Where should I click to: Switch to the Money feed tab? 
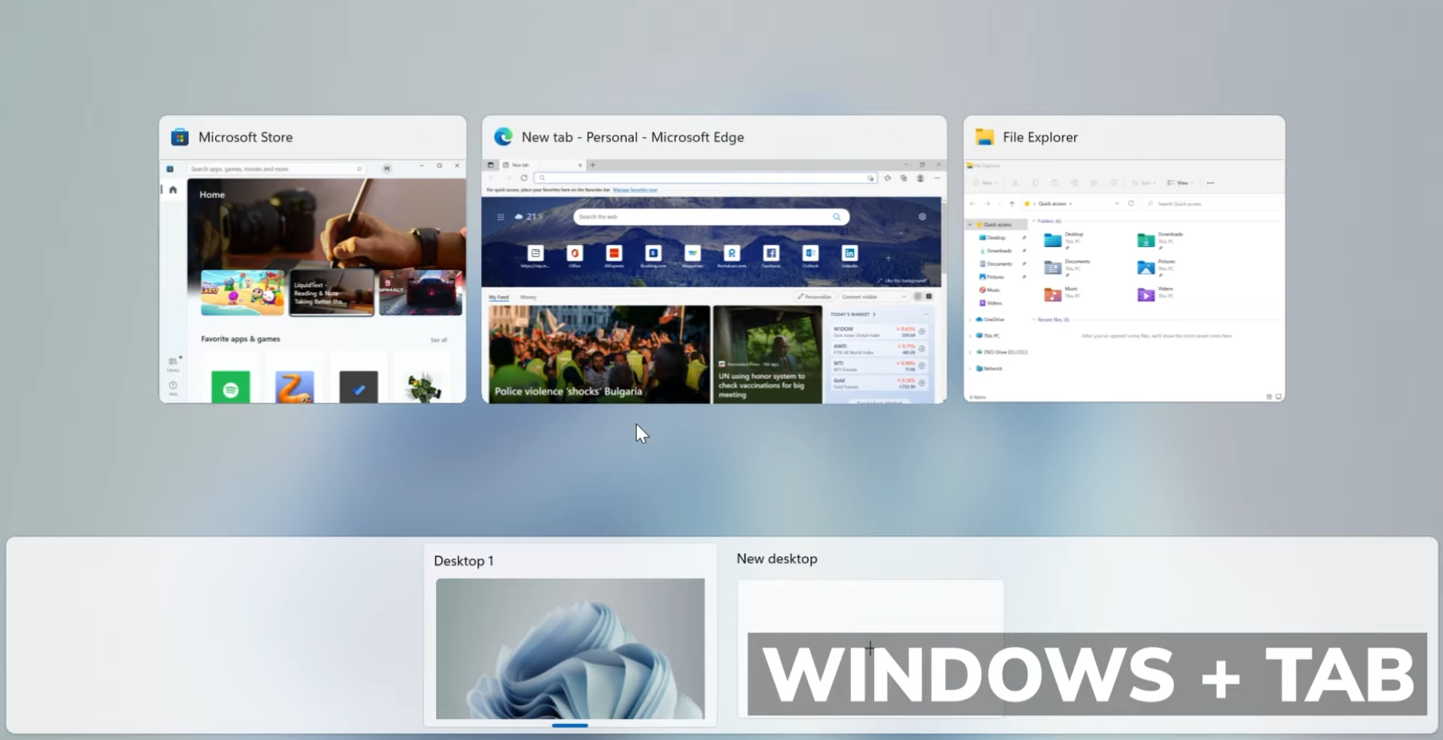point(529,297)
